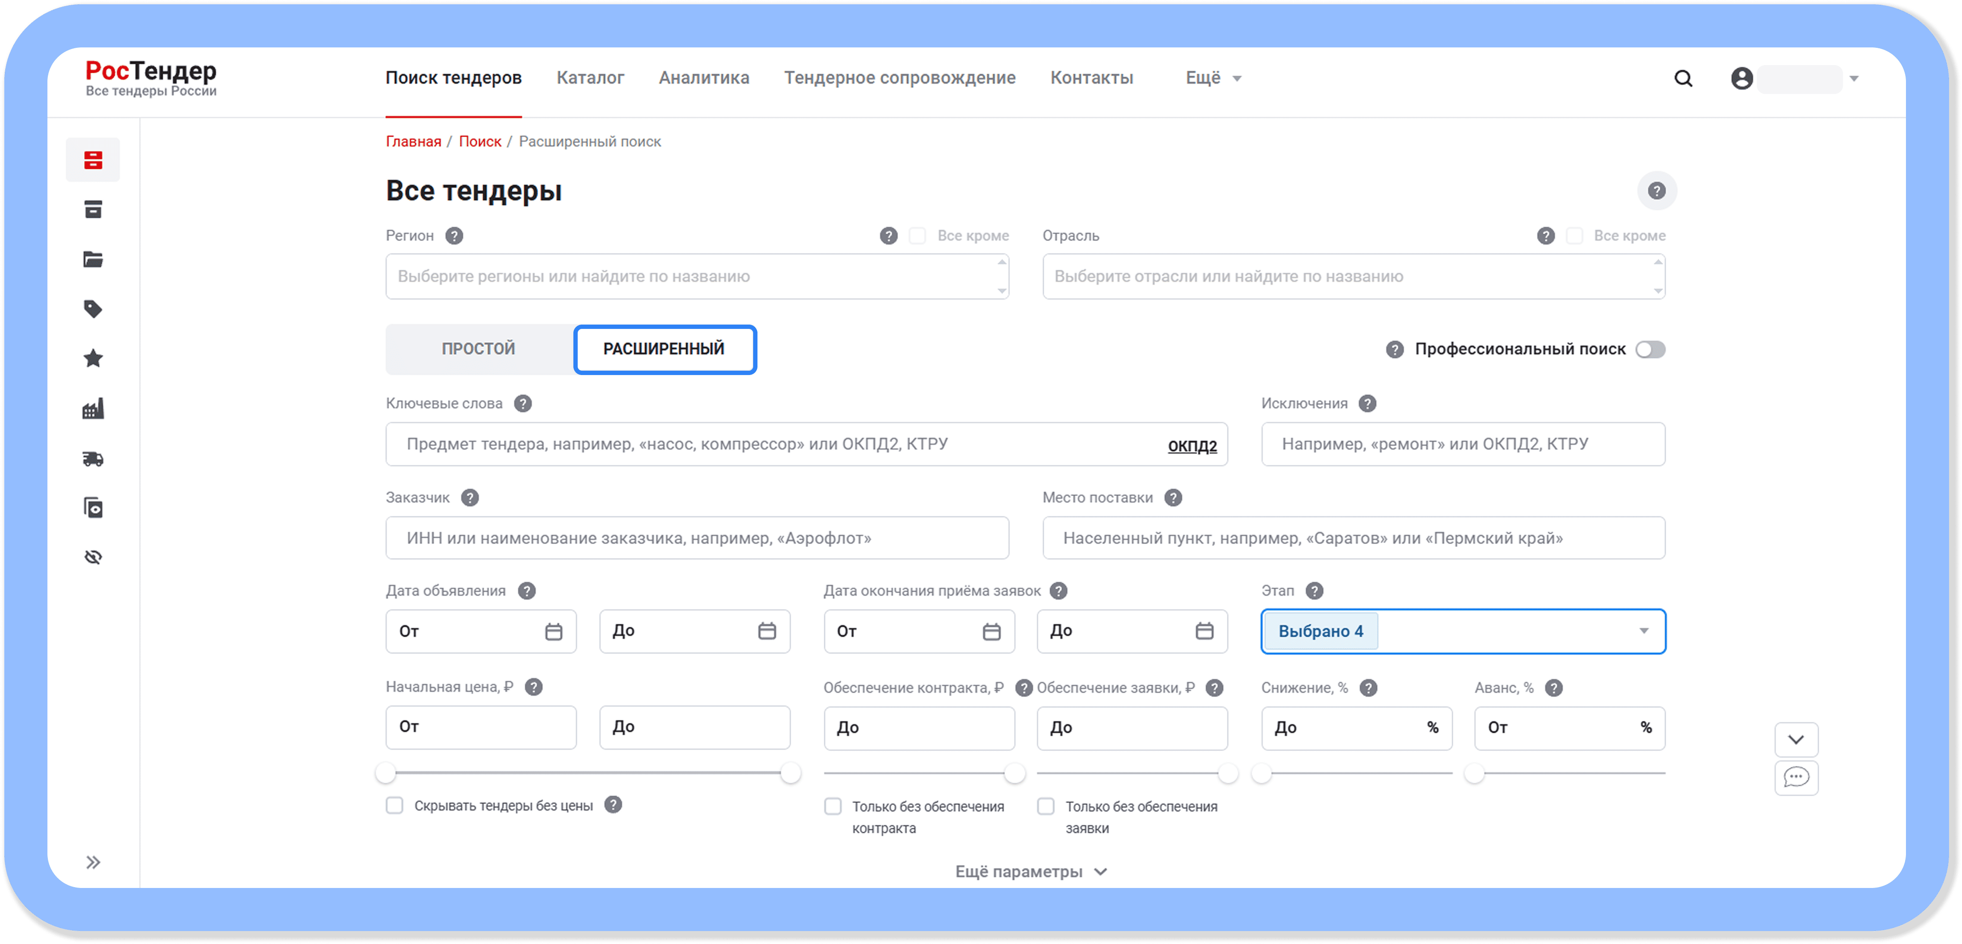This screenshot has height=944, width=1962.
Task: Open the truck delivery icon in sidebar
Action: pyautogui.click(x=93, y=458)
